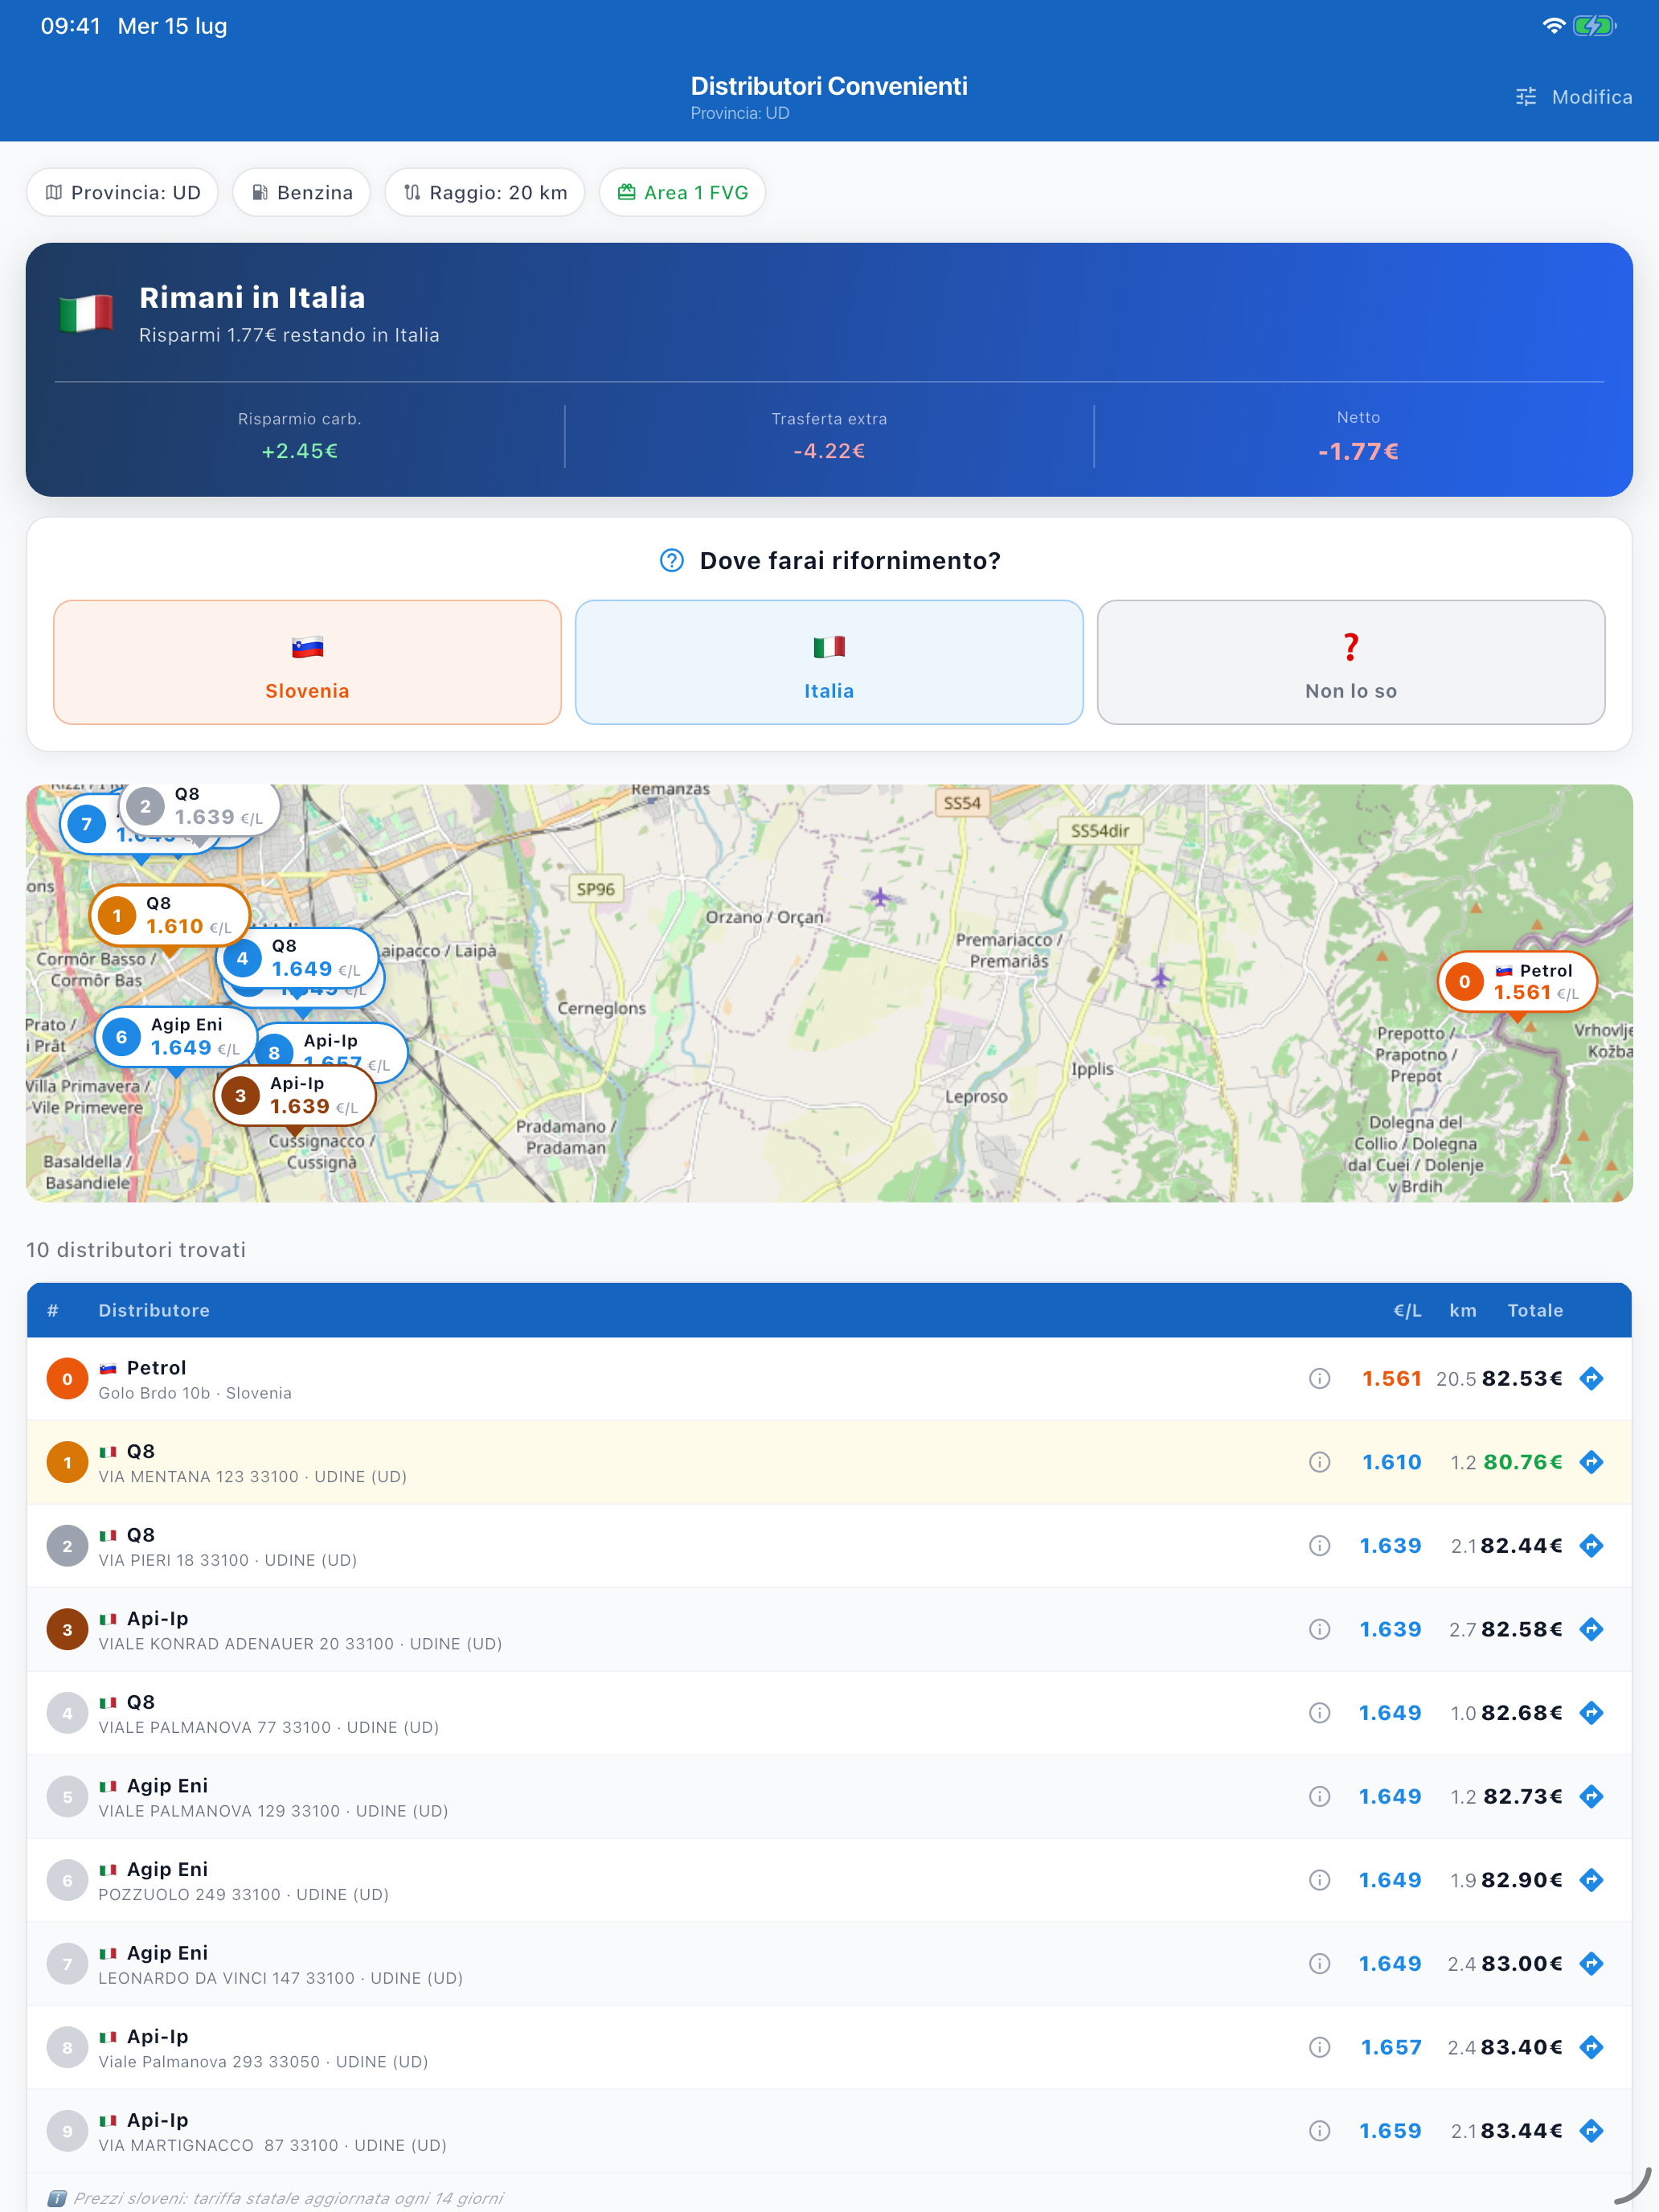
Task: Open info for Agip Eni Palmanova 129
Action: 1319,1797
